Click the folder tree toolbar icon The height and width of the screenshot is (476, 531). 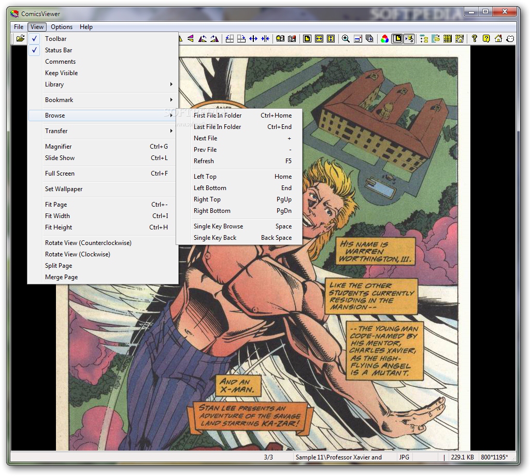(424, 39)
